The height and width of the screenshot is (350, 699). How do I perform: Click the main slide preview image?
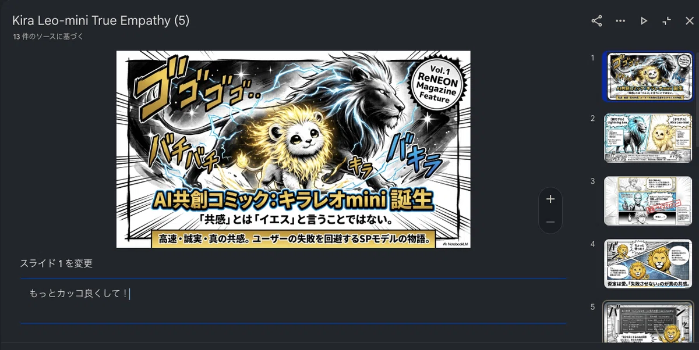[294, 149]
